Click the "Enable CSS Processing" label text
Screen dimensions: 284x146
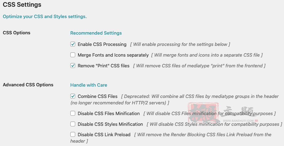click(102, 44)
